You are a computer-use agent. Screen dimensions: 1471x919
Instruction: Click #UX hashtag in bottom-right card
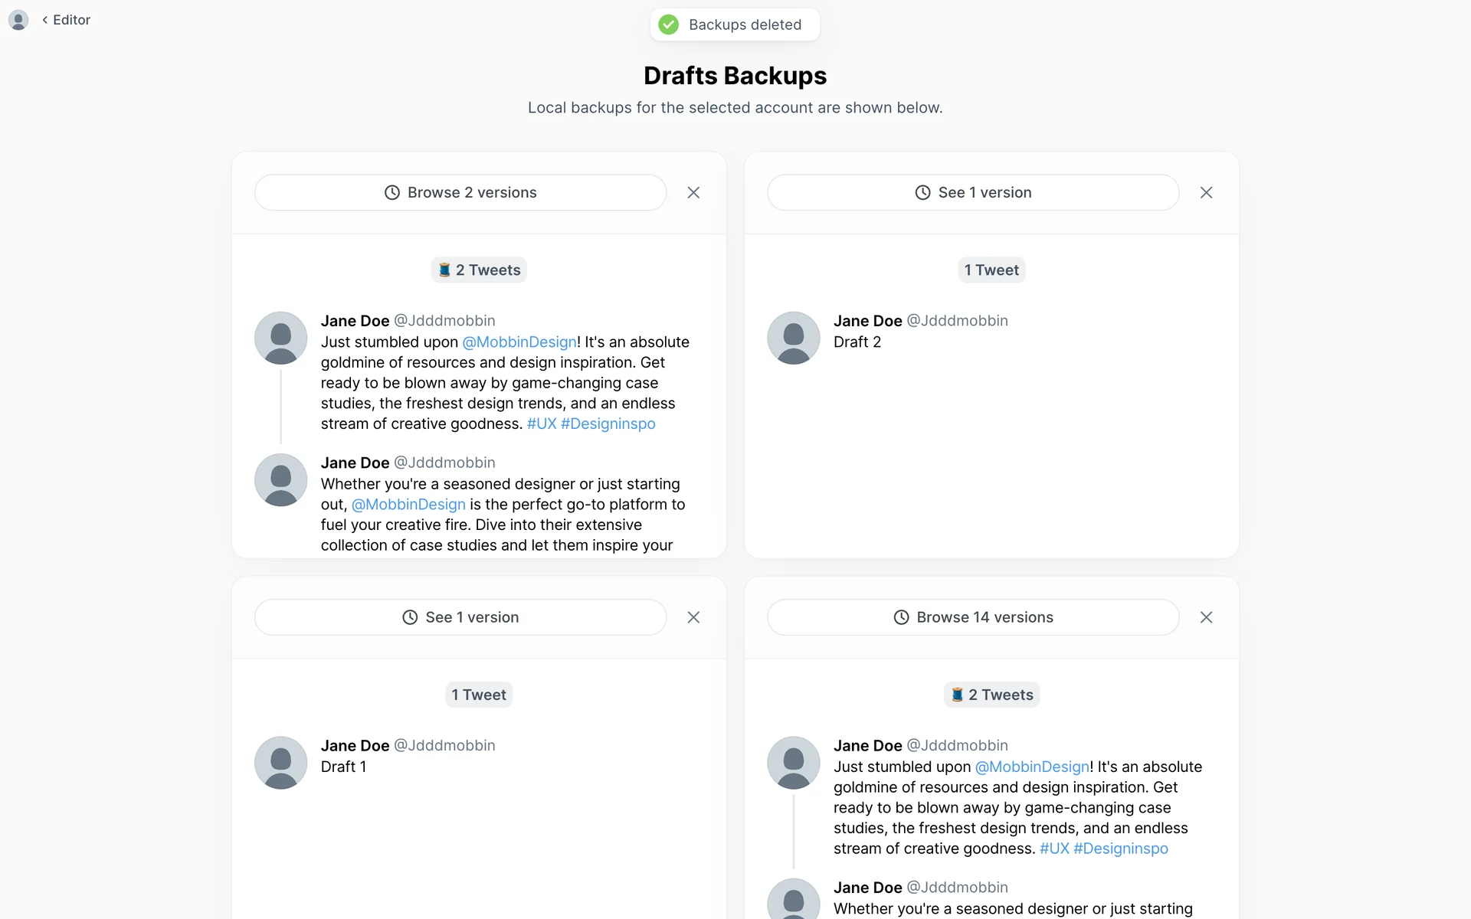point(1053,849)
